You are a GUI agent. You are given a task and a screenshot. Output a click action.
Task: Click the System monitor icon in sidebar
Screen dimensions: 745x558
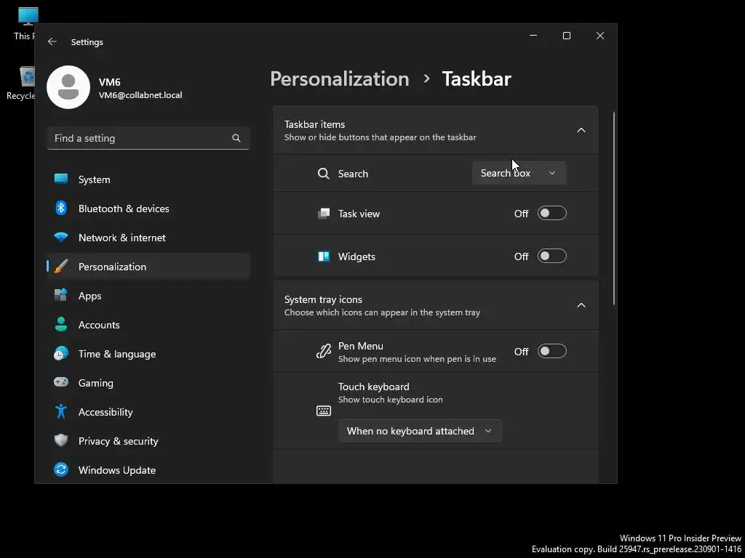[61, 179]
